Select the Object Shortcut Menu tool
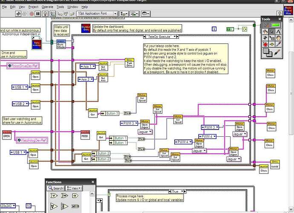The image size is (294, 213). click(x=272, y=38)
